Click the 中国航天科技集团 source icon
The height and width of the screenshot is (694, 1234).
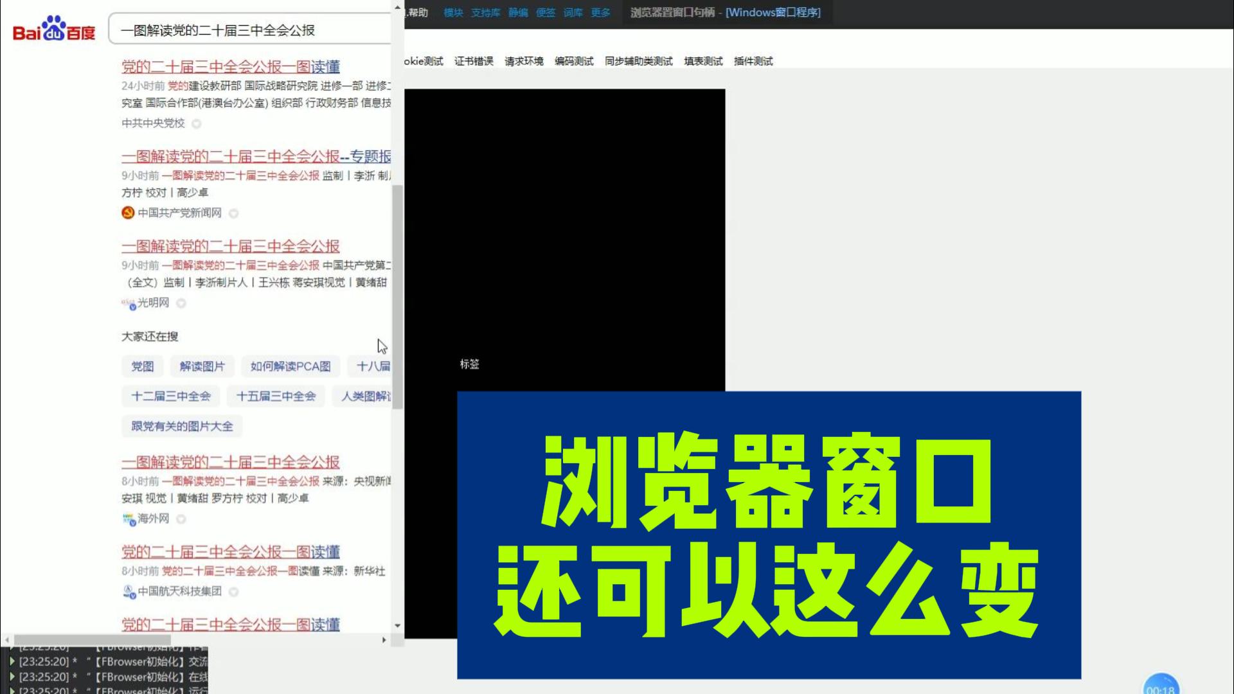[x=129, y=591]
